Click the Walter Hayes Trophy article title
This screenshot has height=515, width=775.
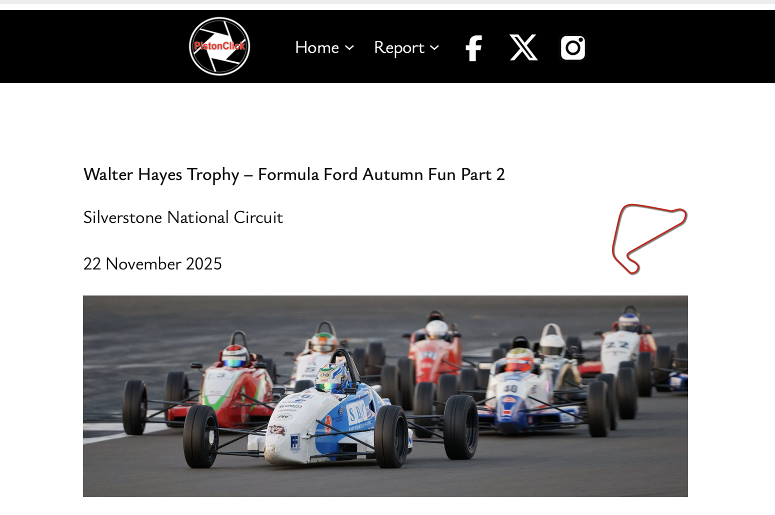[x=294, y=174]
